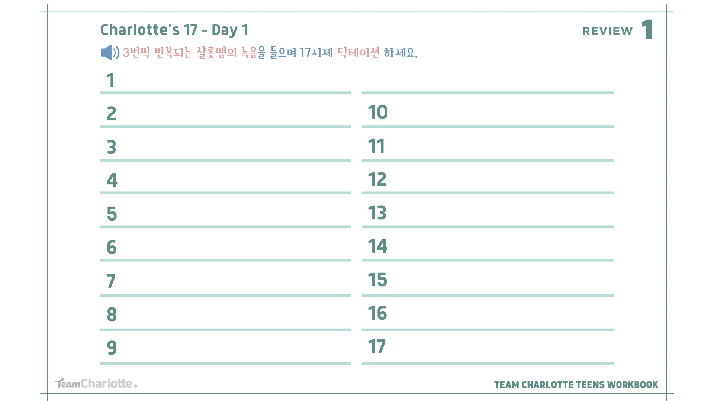The width and height of the screenshot is (714, 401).
Task: Click the TEAM CHARLOTTE TEENS WORKBOOK footer
Action: click(576, 385)
